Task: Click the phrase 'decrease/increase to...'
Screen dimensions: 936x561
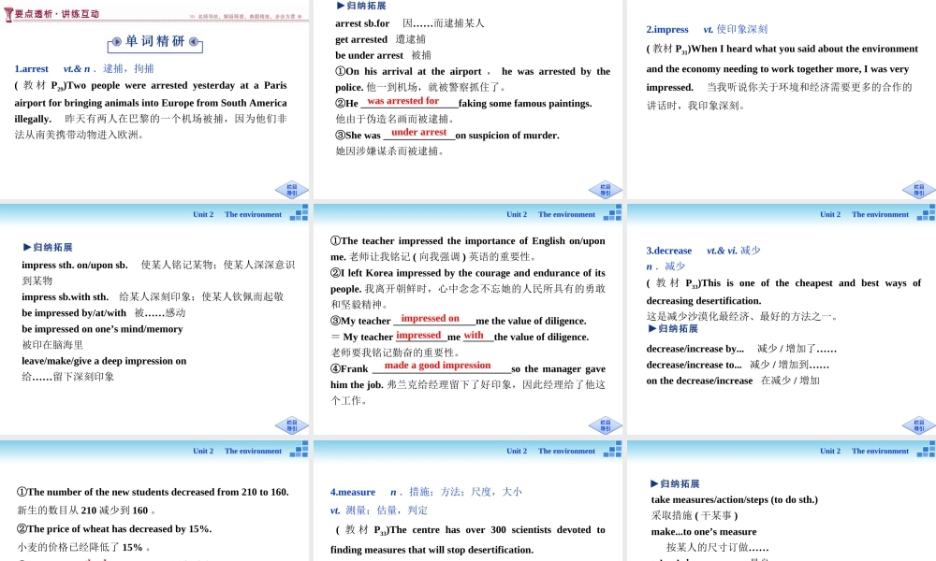Action: point(694,365)
